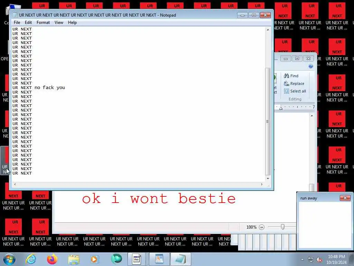Close the WordPad window
The height and width of the screenshot is (266, 354).
click(x=308, y=59)
